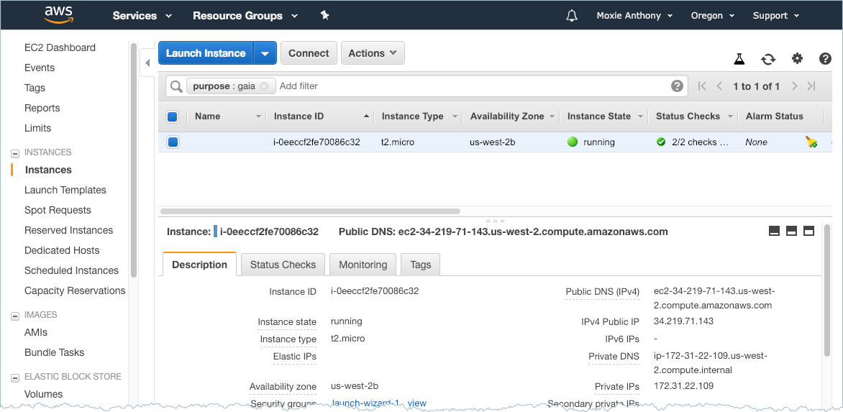Sort by Instance ID column
Screen dimensions: 843x412
coord(319,116)
